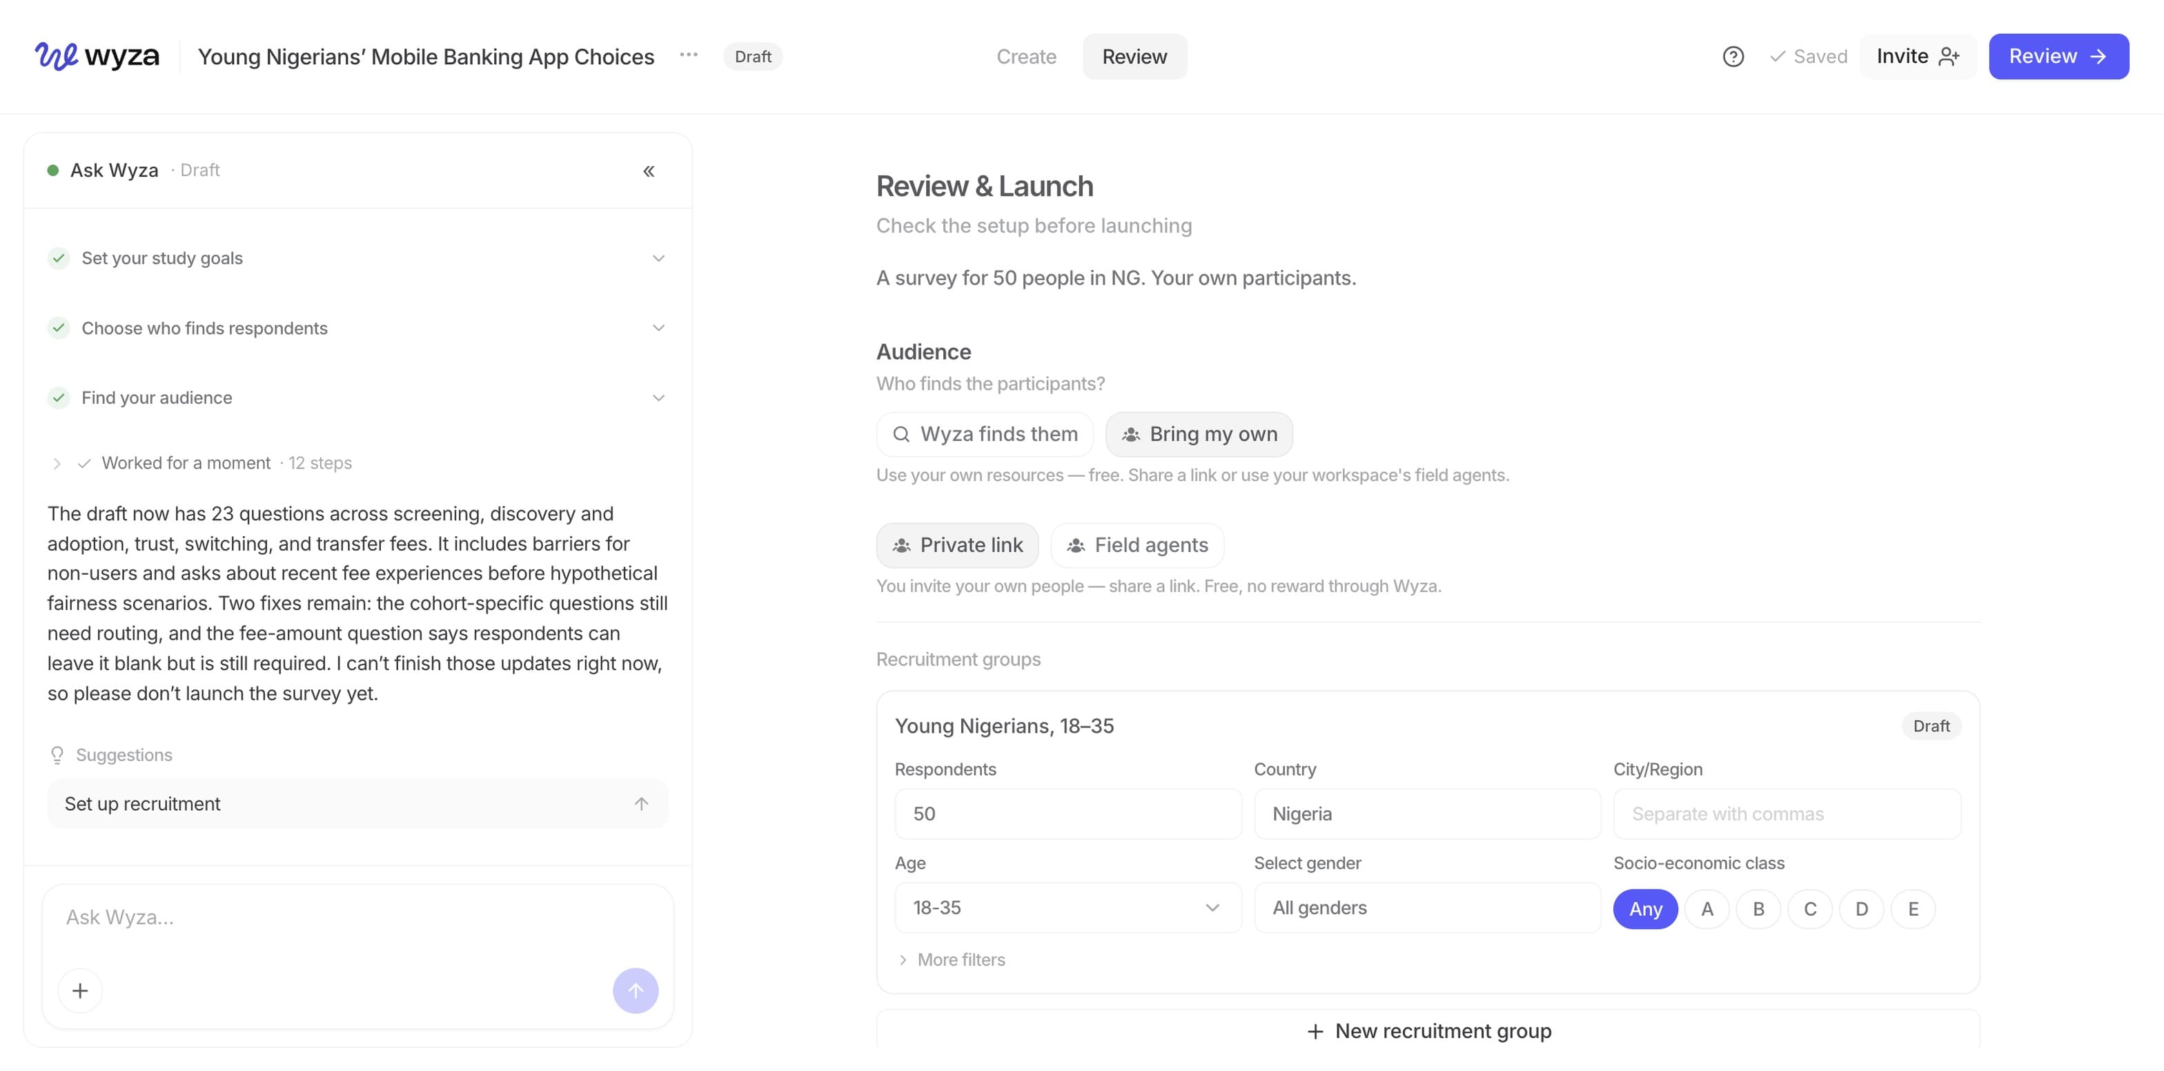Click the Invite button
The height and width of the screenshot is (1071, 2164).
(1918, 57)
